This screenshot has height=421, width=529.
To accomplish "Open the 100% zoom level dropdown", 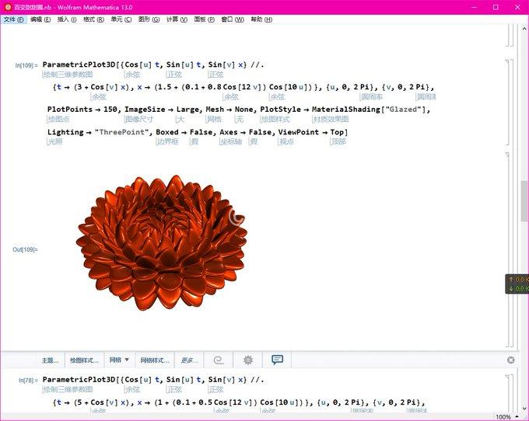I will 506,416.
